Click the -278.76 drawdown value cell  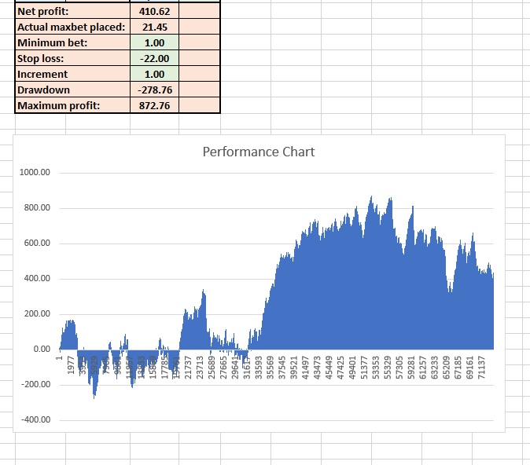tap(154, 90)
